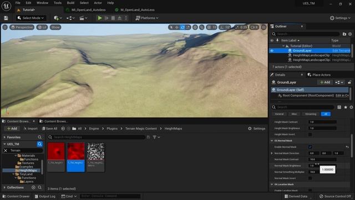This screenshot has width=355, height=200.
Task: Click the maximize viewport layout icon
Action: (264, 27)
